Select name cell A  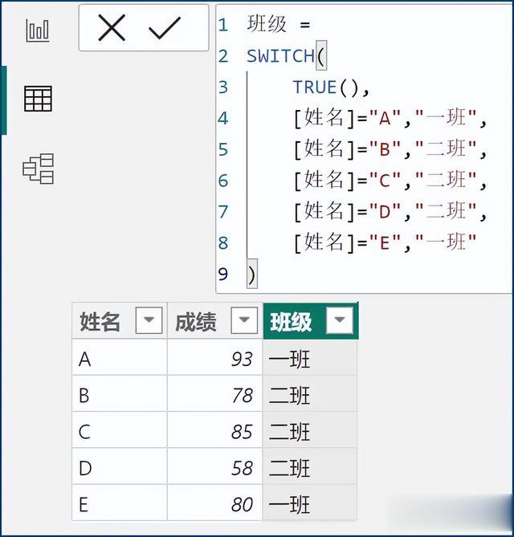tap(119, 359)
